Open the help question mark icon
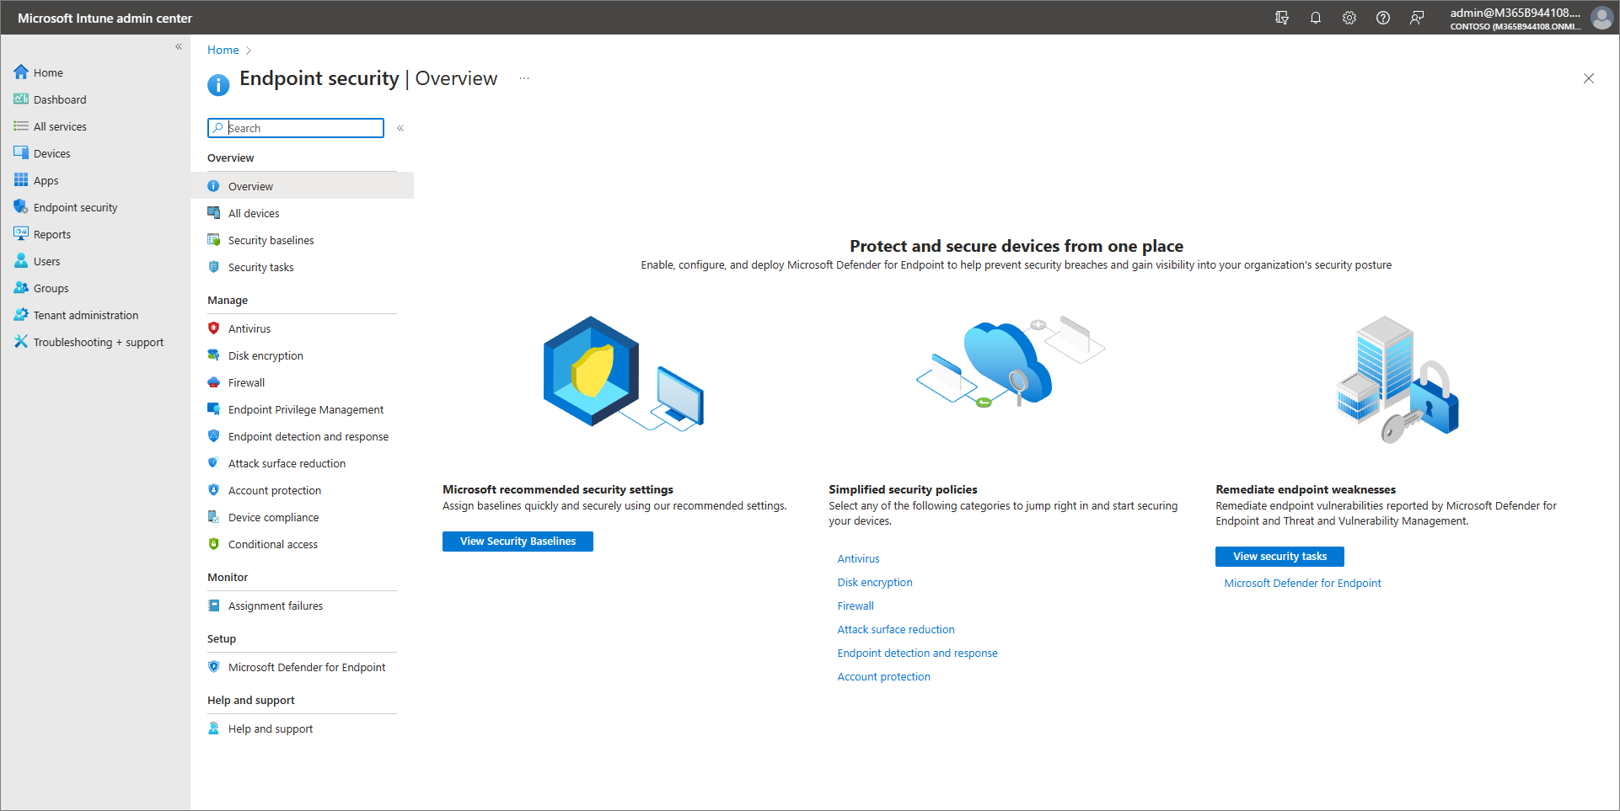The height and width of the screenshot is (811, 1620). pyautogui.click(x=1383, y=18)
